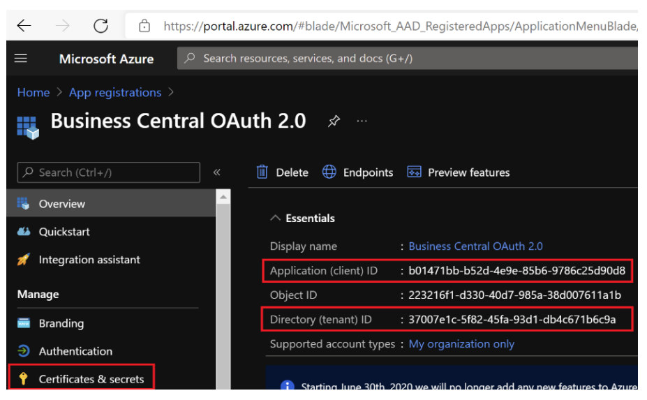
Task: Open Quickstart in the sidebar
Action: coord(64,232)
